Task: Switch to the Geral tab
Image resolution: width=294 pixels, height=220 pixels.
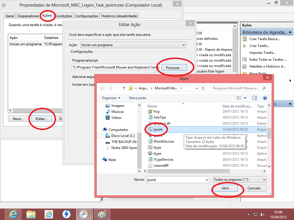Action: [x=10, y=16]
